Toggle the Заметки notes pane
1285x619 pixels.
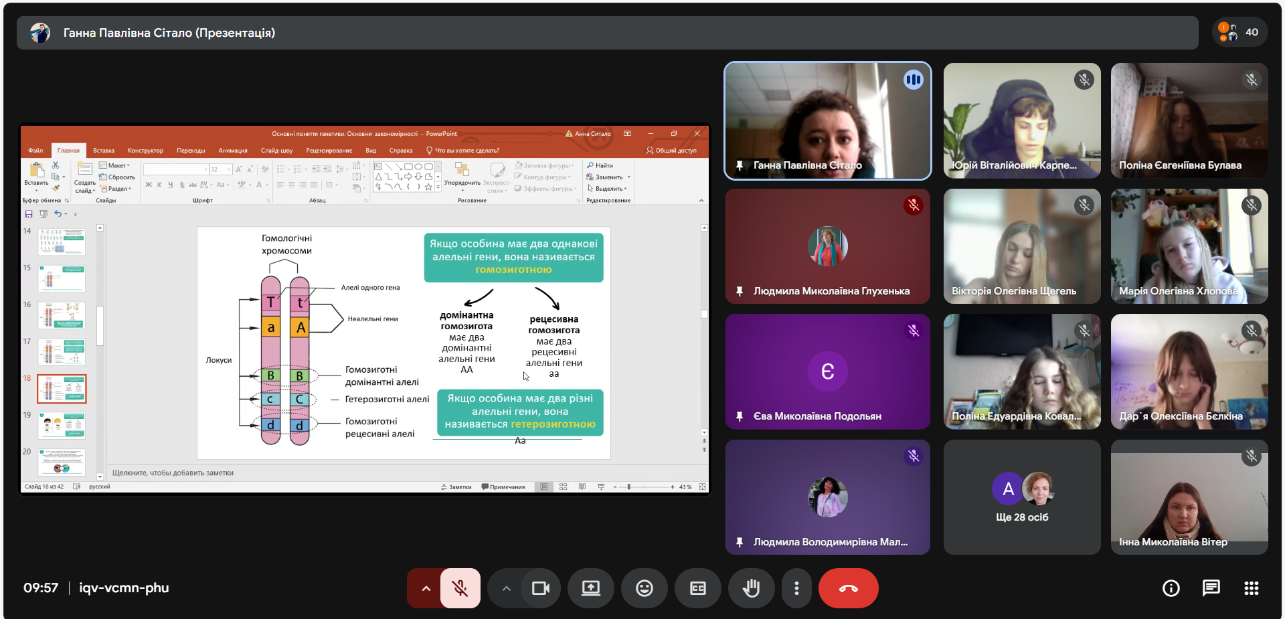tap(456, 487)
